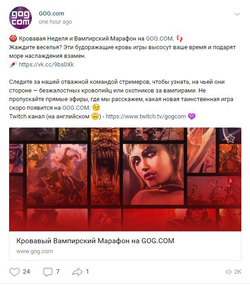The width and height of the screenshot is (250, 286).
Task: Click the share count number 1
Action: (87, 271)
